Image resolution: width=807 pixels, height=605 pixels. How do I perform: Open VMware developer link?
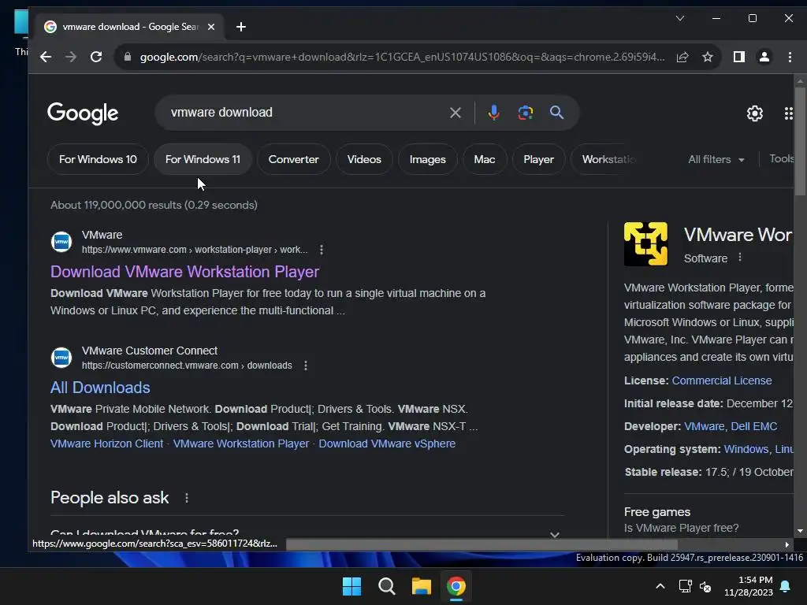coord(704,426)
